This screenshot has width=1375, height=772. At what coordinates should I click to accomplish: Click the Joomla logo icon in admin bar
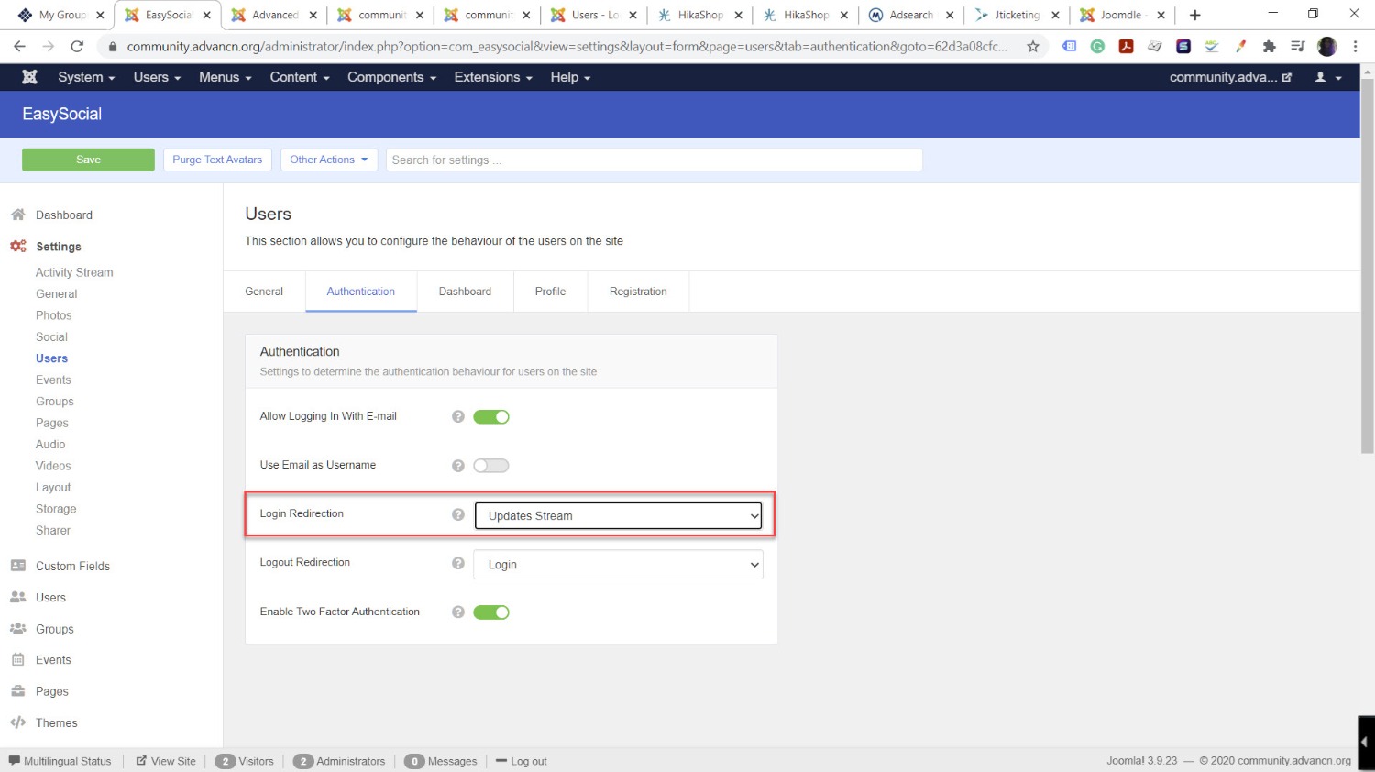tap(29, 77)
